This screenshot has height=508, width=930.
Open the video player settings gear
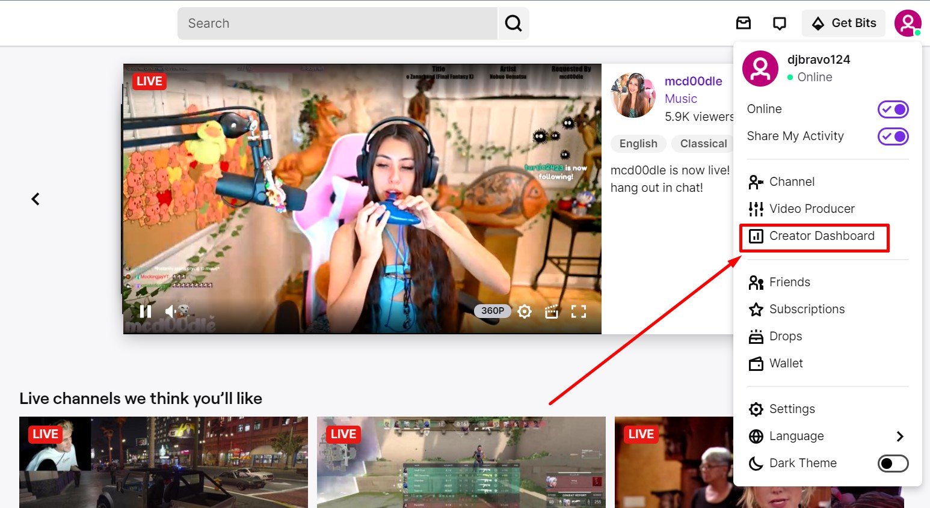525,311
